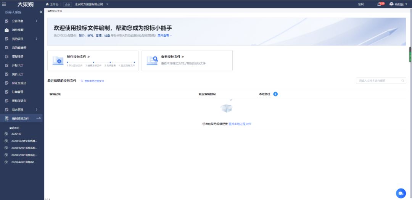Click the 答疑澄清 sidebar icon
This screenshot has width=412, height=200.
(x=6, y=56)
